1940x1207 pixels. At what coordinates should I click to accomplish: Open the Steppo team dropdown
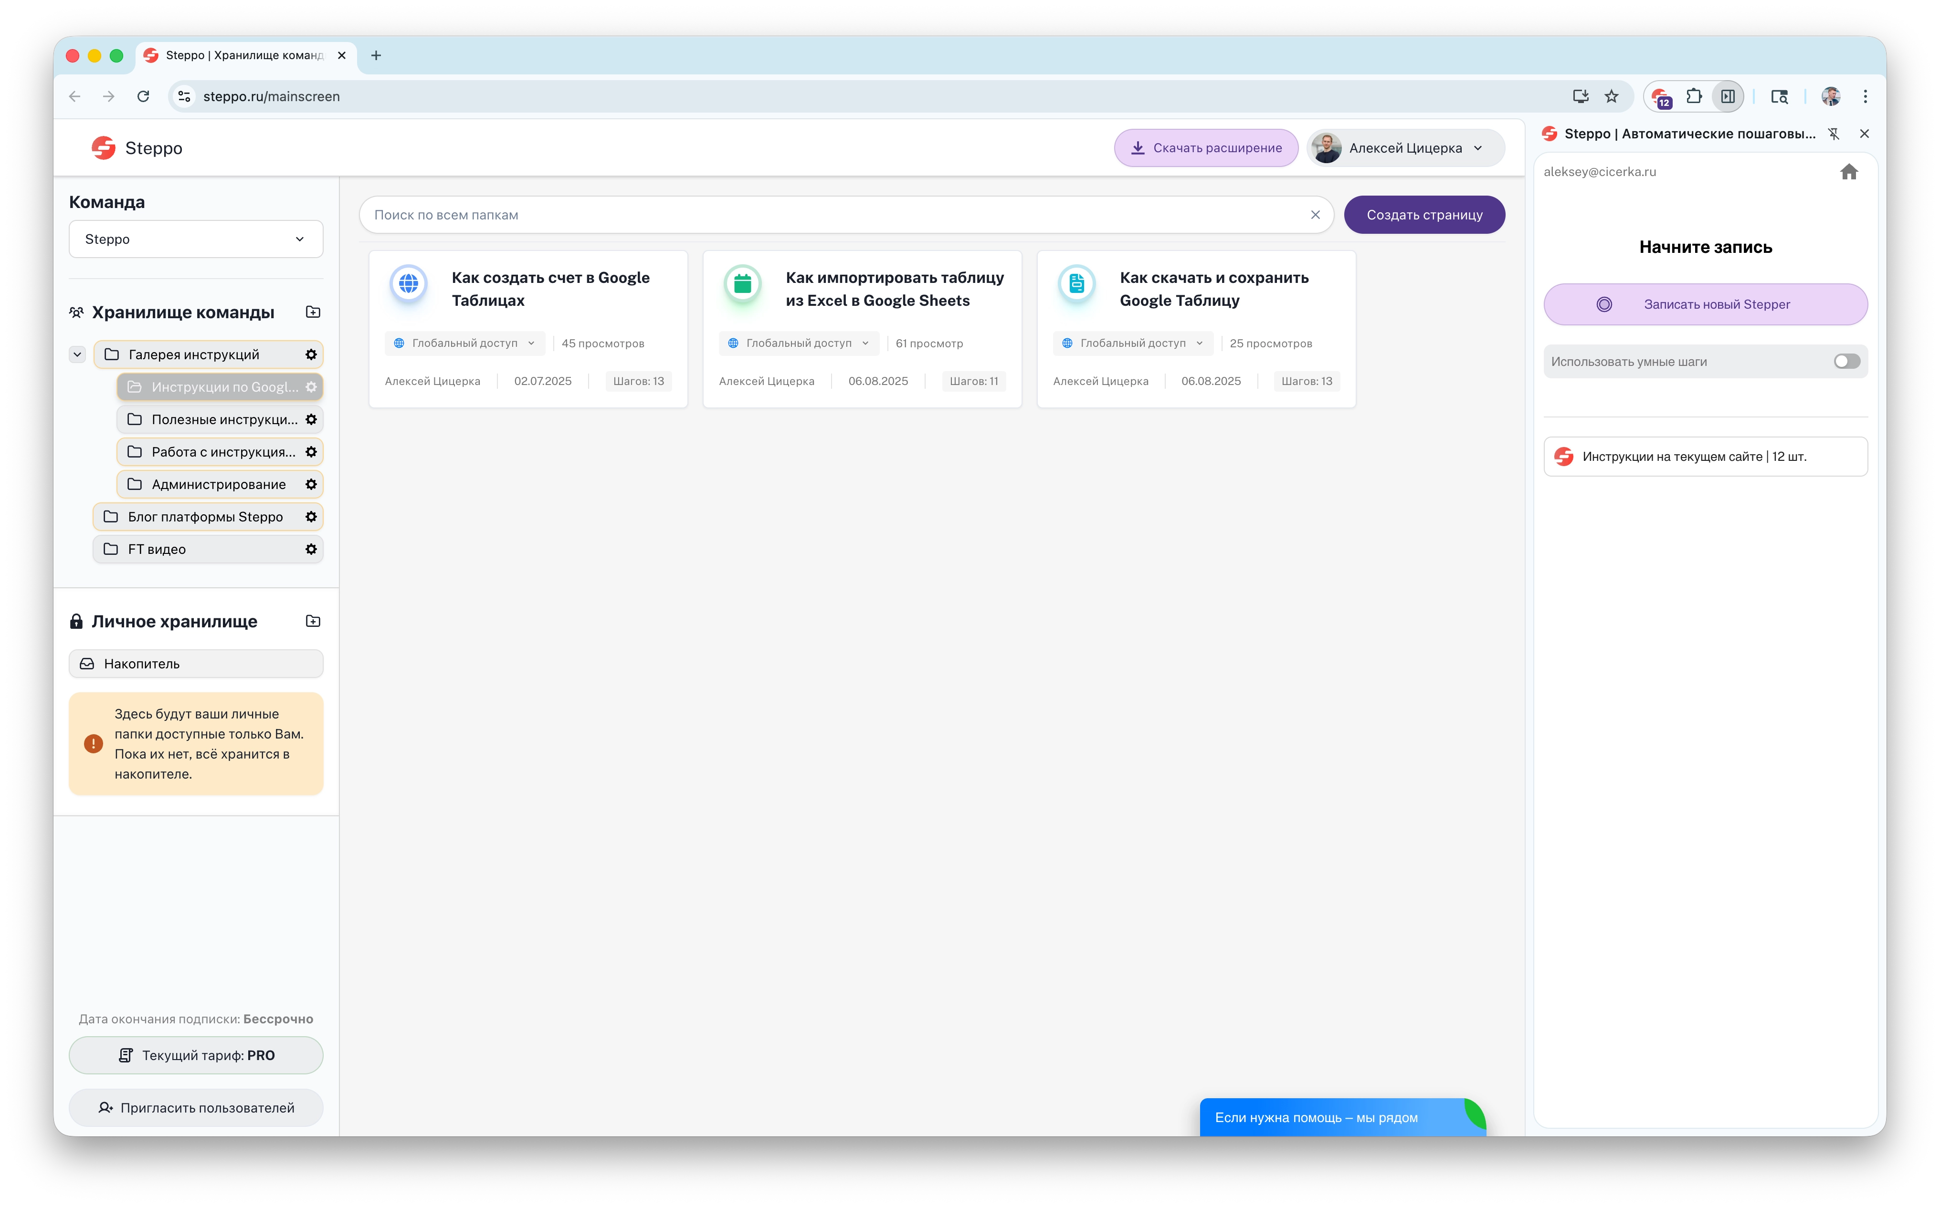point(196,239)
